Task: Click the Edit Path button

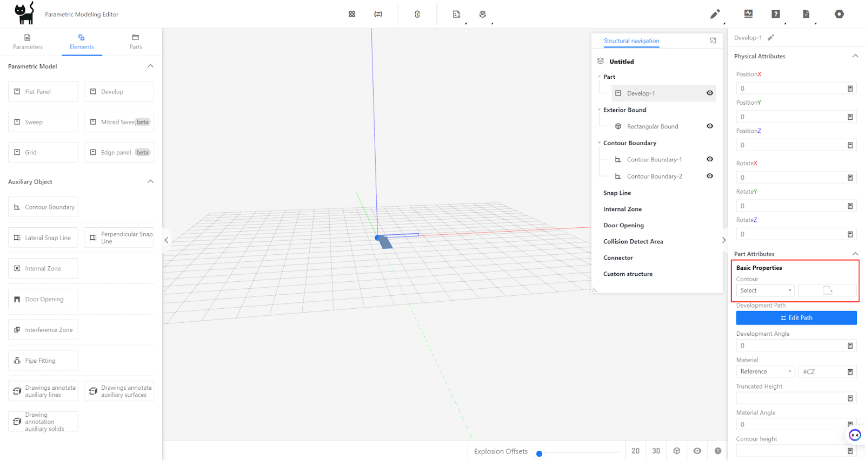Action: click(x=796, y=318)
